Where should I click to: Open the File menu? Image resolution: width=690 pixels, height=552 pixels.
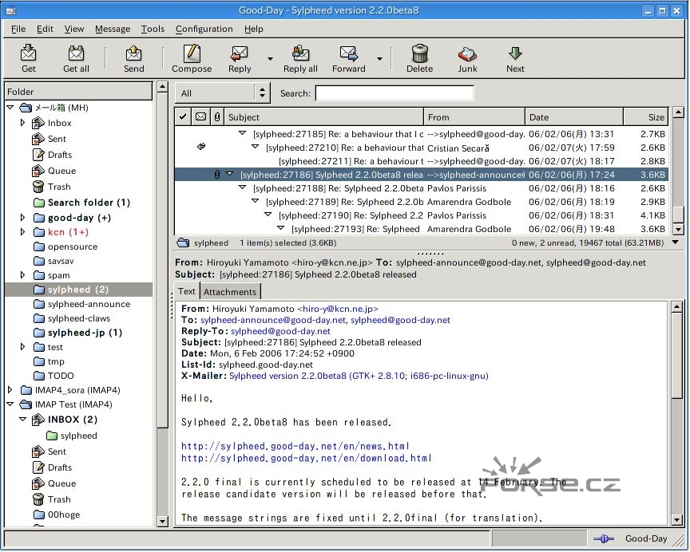18,29
